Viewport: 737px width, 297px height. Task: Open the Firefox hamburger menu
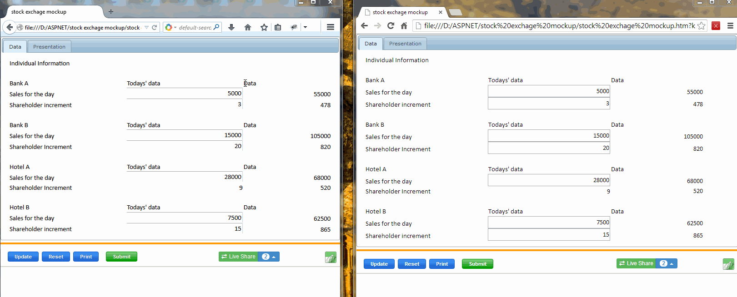tap(331, 27)
